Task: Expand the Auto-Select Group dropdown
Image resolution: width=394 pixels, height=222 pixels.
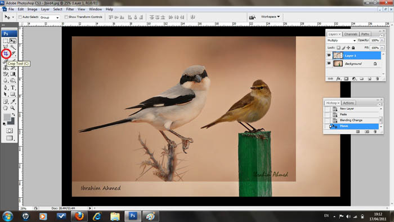Action: tap(50, 17)
